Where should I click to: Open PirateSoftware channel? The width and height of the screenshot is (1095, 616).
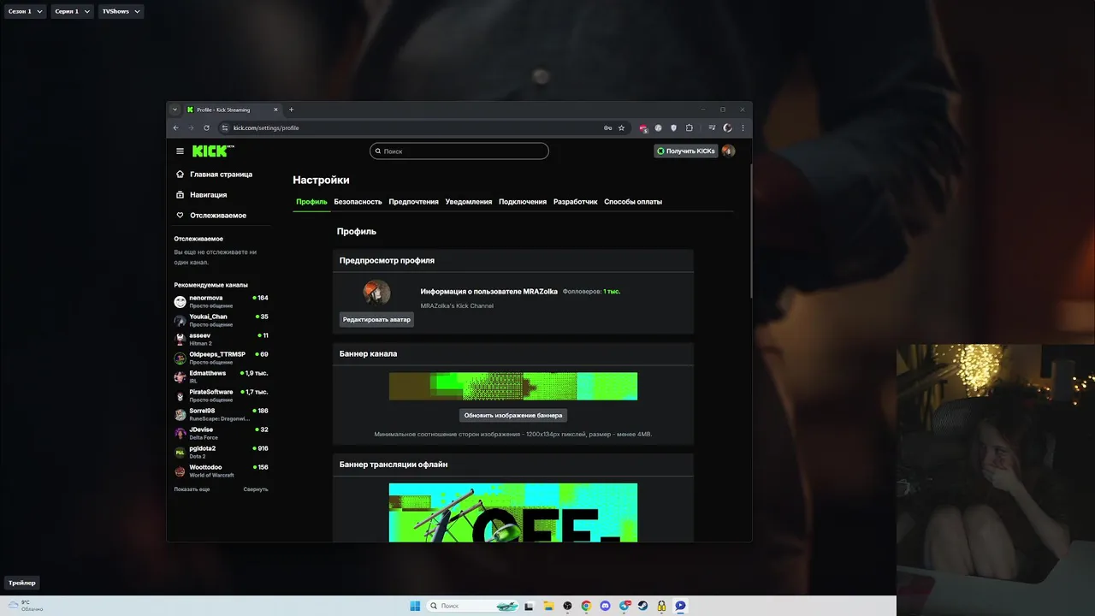[x=222, y=395]
